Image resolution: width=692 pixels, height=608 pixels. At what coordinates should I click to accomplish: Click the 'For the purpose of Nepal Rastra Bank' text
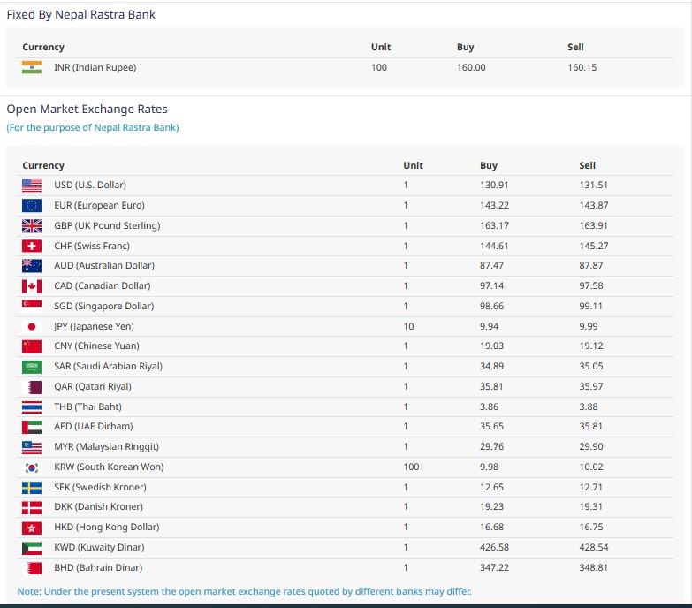93,127
